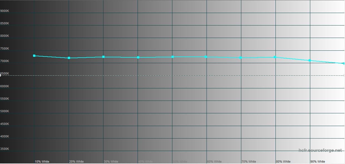Click the 5500K axis label
This screenshot has width=345, height=164.
coord(5,99)
